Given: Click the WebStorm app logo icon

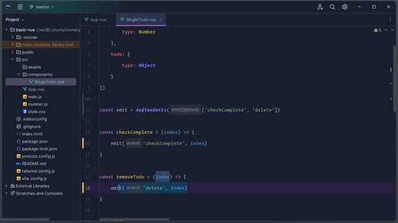Looking at the screenshot, I should pyautogui.click(x=8, y=7).
